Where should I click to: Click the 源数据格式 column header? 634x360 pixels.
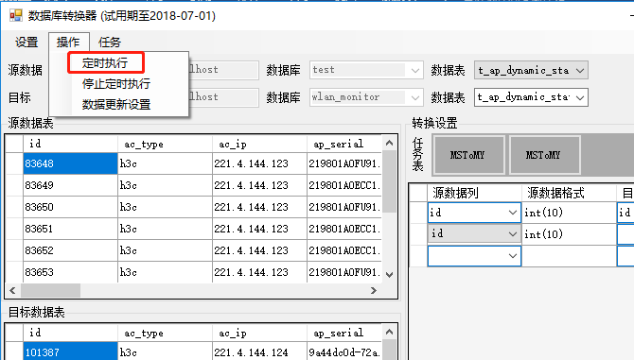pos(569,193)
